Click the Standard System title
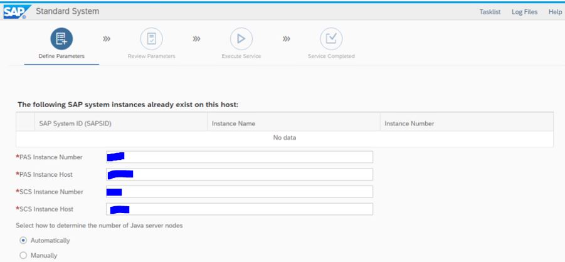The height and width of the screenshot is (262, 565). [67, 11]
